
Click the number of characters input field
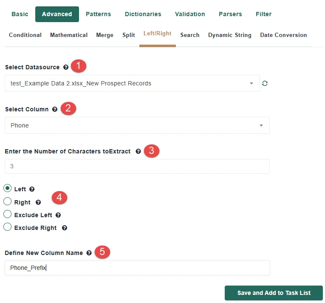[x=137, y=166]
